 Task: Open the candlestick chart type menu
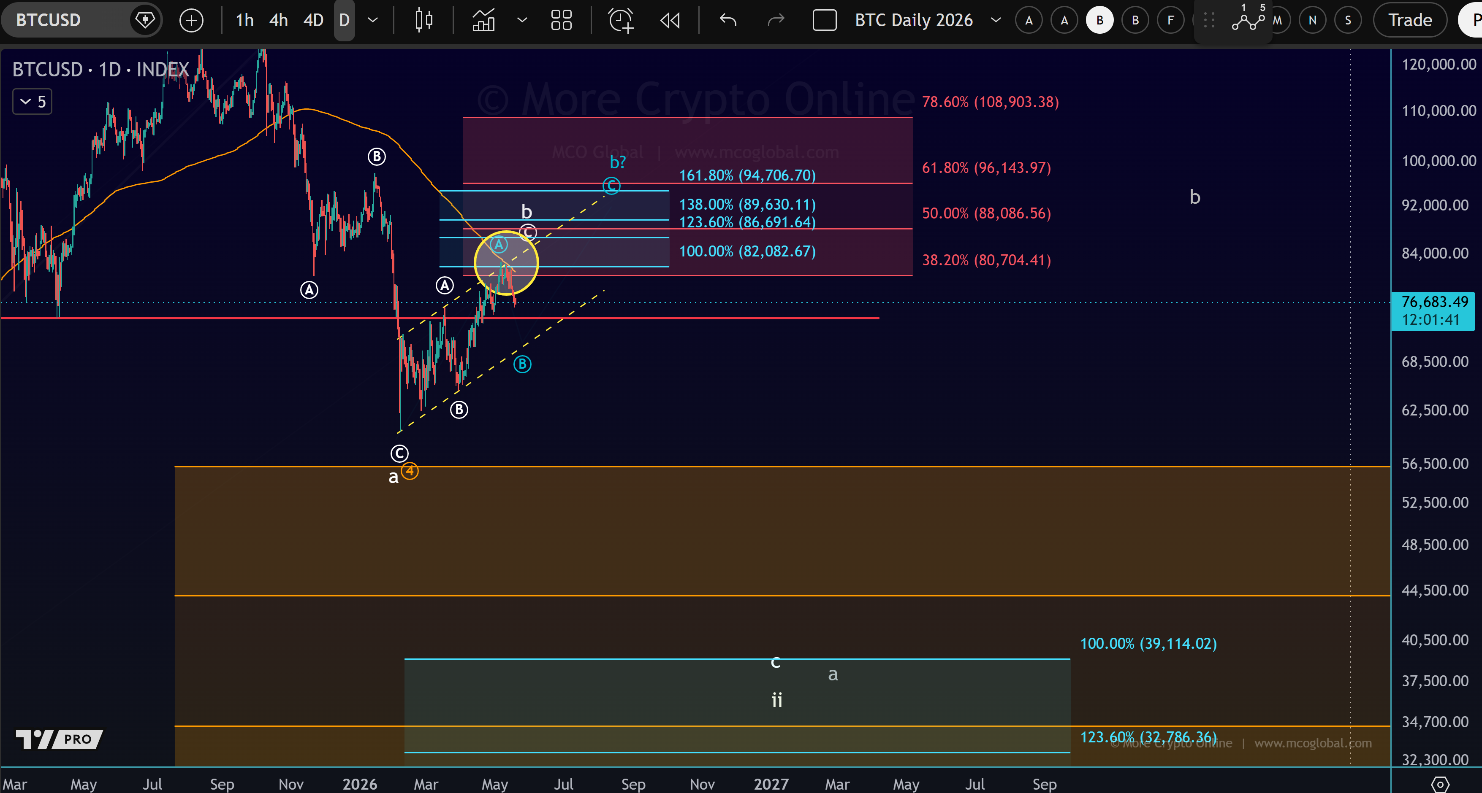click(x=424, y=21)
